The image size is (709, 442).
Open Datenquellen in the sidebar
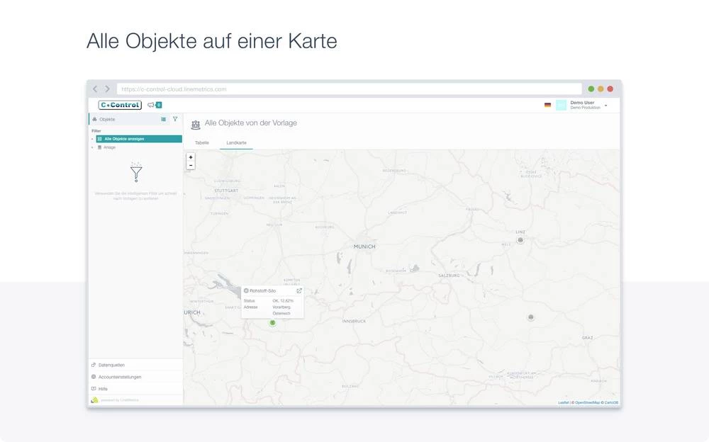click(112, 365)
